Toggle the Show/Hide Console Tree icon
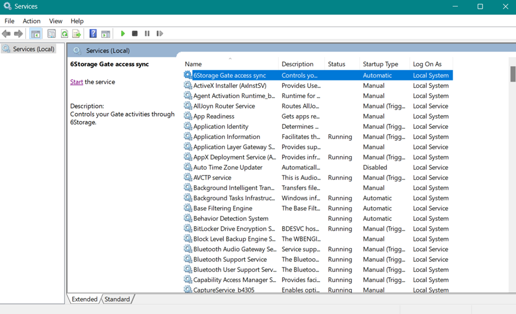The width and height of the screenshot is (516, 314). [x=36, y=33]
